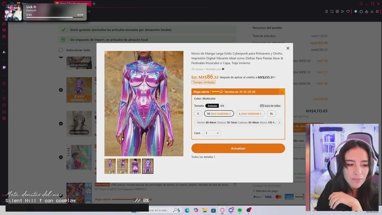Viewport: 382px width, 215px height.
Task: Seek in the Lick It progress bar
Action: pos(55,17)
